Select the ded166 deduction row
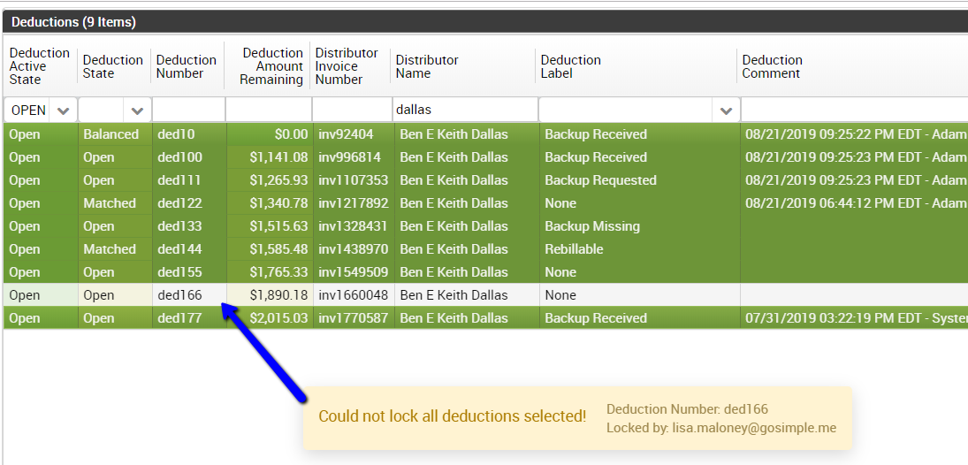This screenshot has height=465, width=968. click(x=179, y=295)
